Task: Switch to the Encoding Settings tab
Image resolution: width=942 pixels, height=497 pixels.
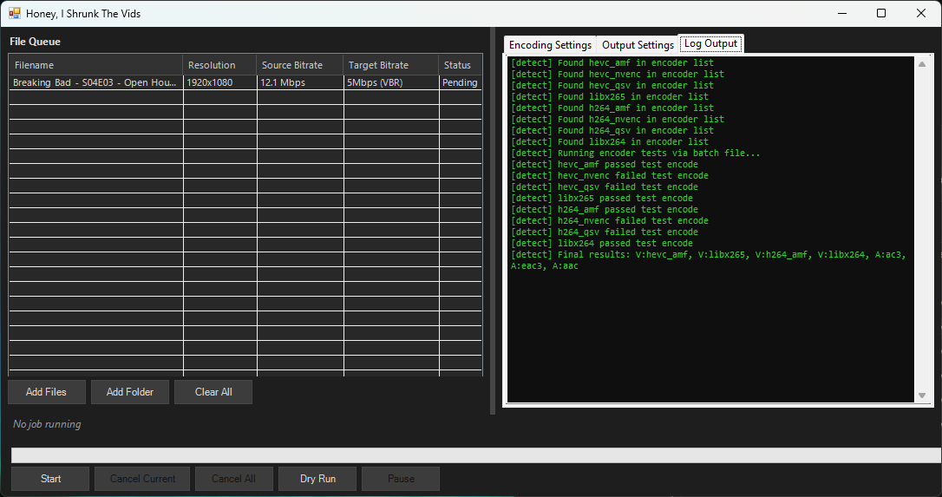Action: (550, 45)
